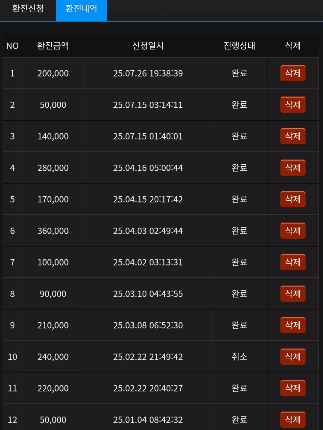Screen dimensions: 323x430
Task: Select the 취소 status cell in row 10
Action: (x=240, y=357)
